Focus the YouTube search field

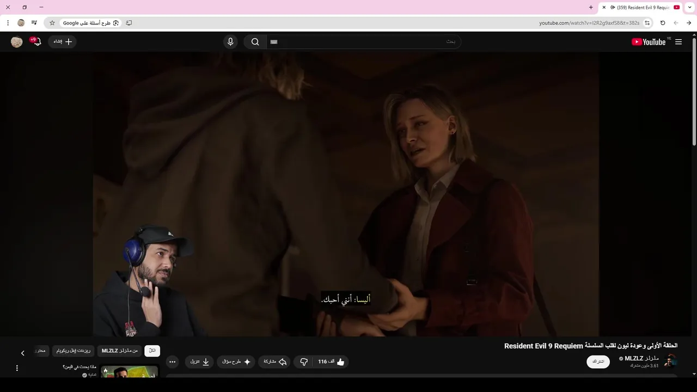(364, 42)
